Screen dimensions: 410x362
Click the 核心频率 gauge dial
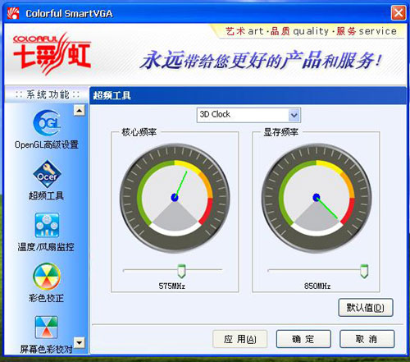click(x=175, y=198)
